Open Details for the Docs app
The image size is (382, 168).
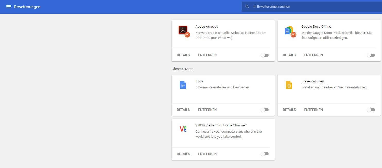tap(183, 110)
